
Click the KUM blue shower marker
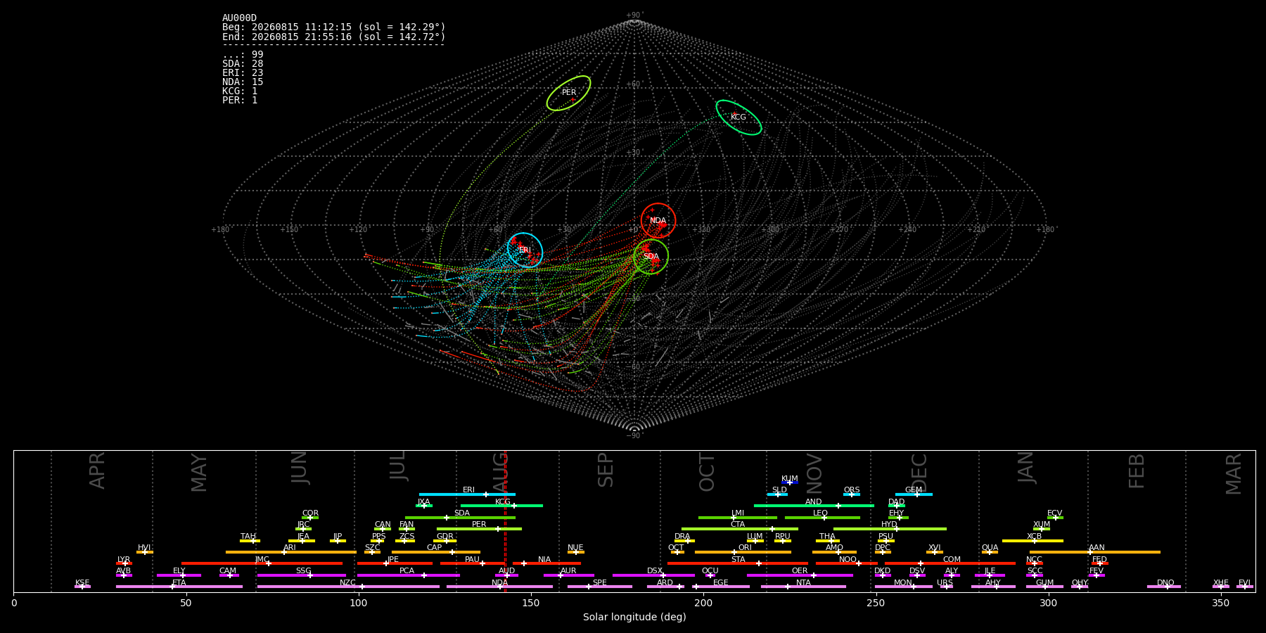790,482
